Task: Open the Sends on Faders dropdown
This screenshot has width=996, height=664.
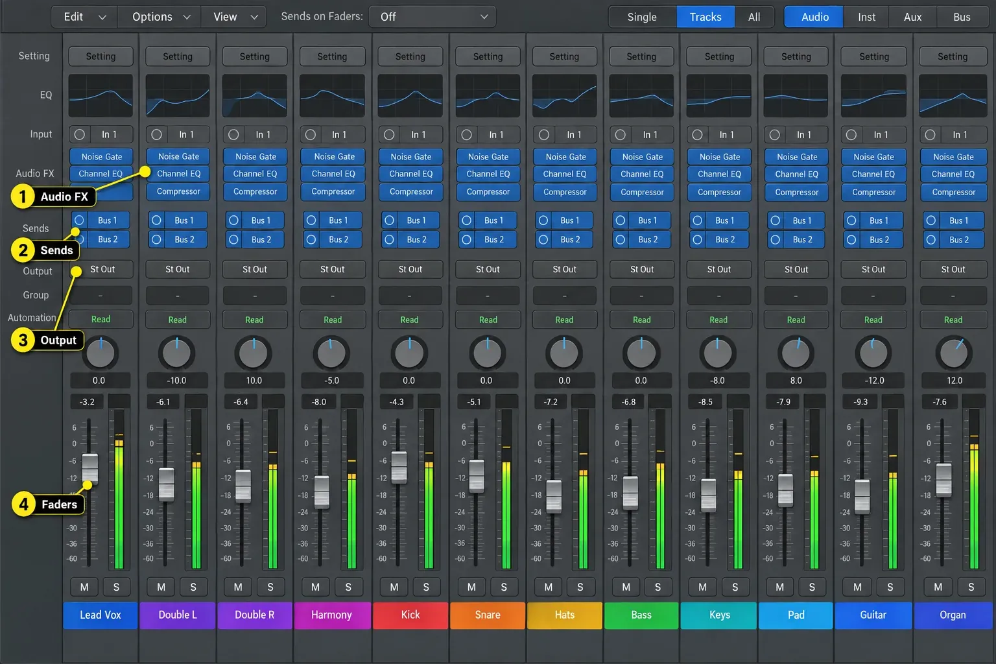Action: point(433,17)
